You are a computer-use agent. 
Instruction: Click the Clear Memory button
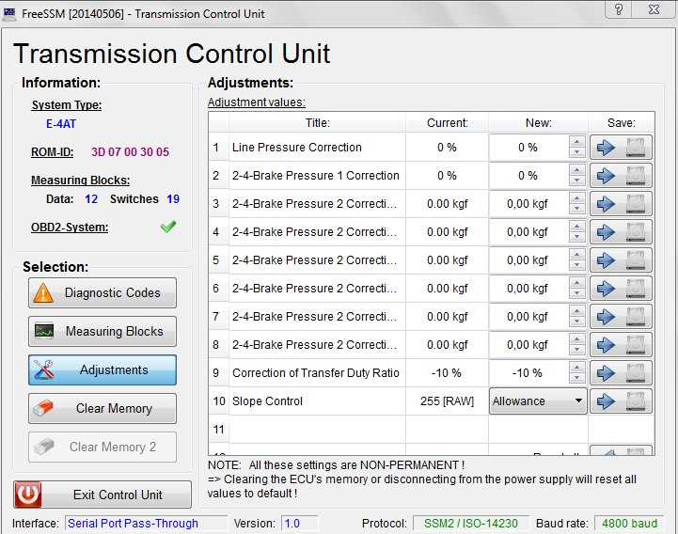click(x=102, y=408)
